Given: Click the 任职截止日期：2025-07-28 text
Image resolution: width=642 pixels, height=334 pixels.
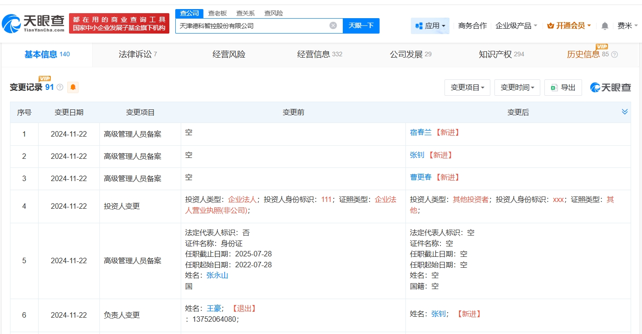Looking at the screenshot, I should point(228,254).
